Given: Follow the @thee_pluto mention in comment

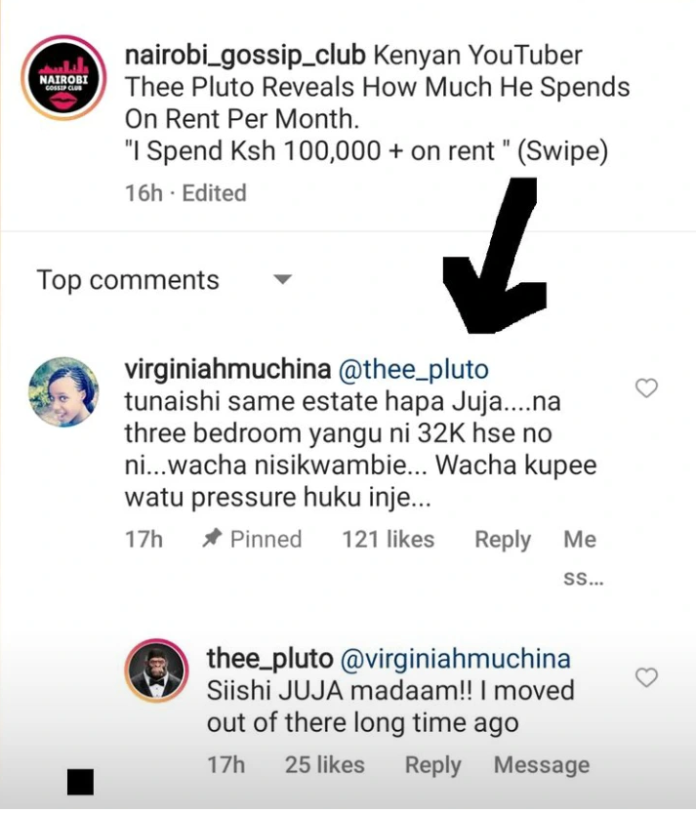Looking at the screenshot, I should [413, 370].
